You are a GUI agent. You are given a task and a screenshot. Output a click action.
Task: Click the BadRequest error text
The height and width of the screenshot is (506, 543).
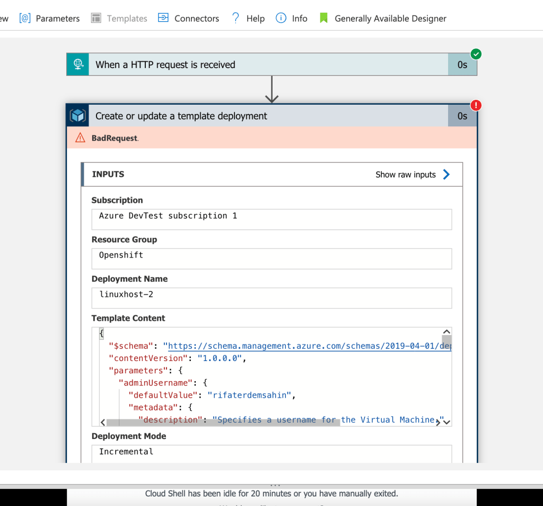click(115, 138)
